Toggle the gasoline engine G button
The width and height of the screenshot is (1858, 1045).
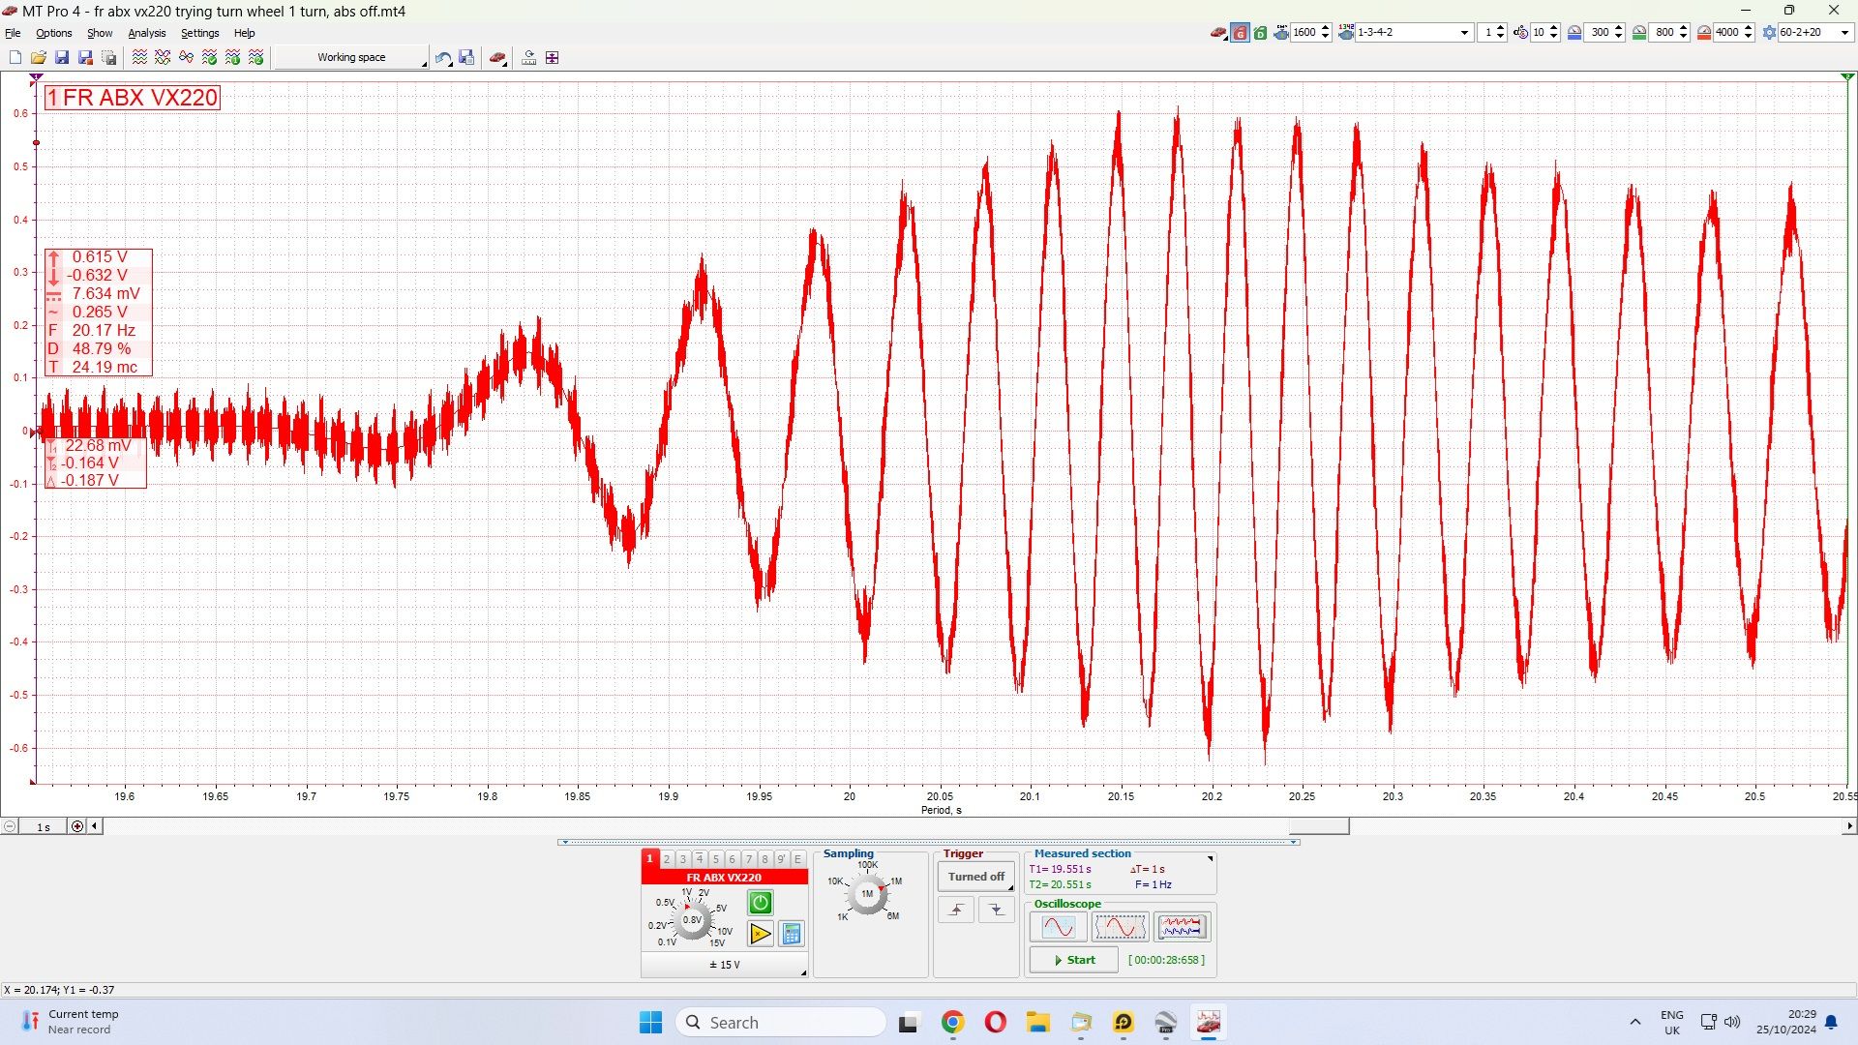[1240, 33]
